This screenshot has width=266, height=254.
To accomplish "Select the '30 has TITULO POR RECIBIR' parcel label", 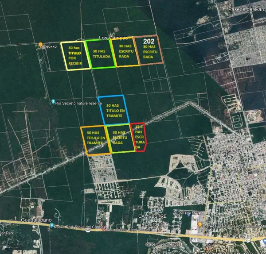I will coord(75,56).
